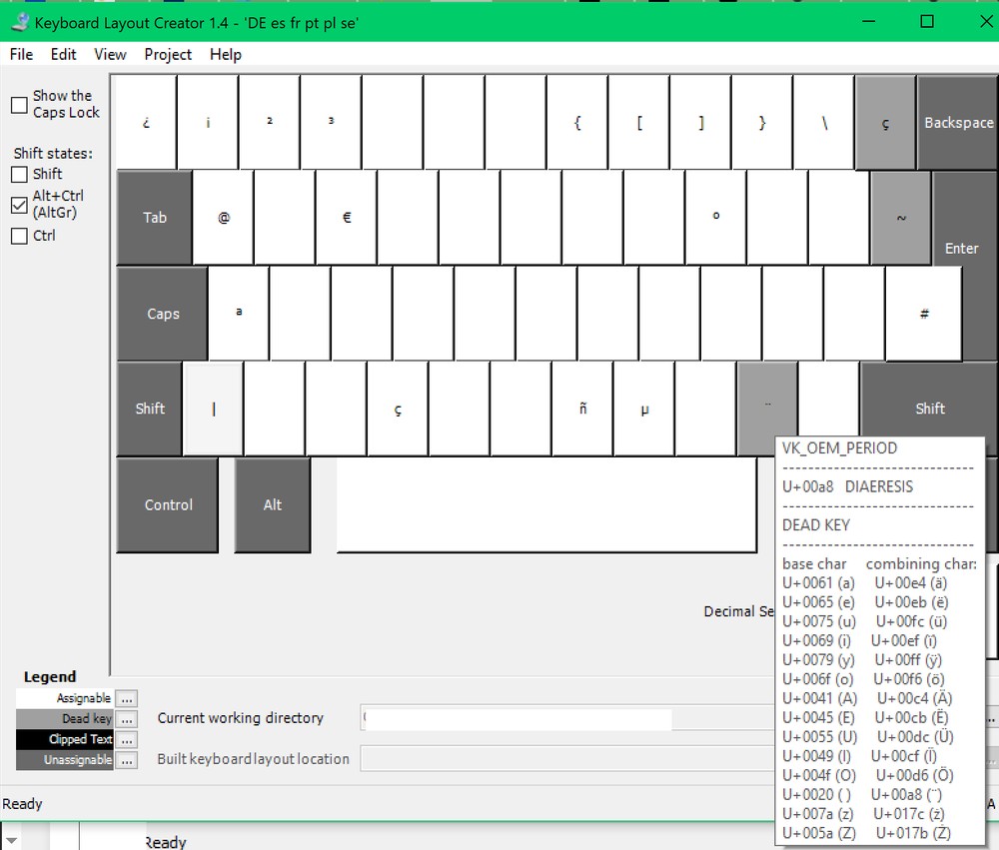Screen dimensions: 999x850
Task: Click the ellipsis button next to Dead key
Action: [x=126, y=719]
